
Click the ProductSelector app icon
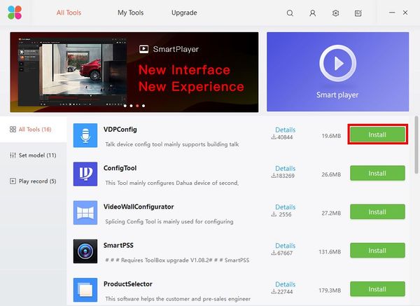85,290
